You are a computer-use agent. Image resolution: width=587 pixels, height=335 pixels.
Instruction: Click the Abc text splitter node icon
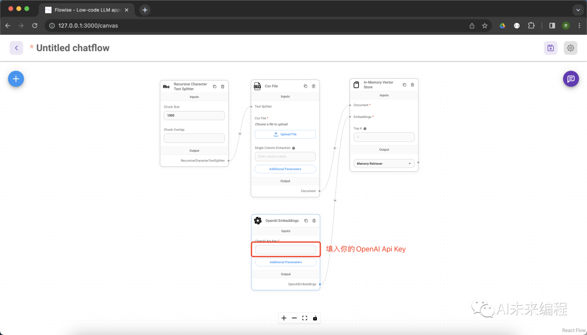point(166,86)
